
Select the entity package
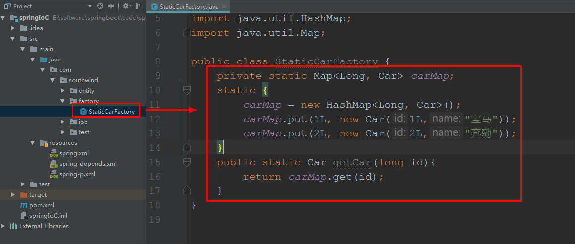pyautogui.click(x=86, y=90)
